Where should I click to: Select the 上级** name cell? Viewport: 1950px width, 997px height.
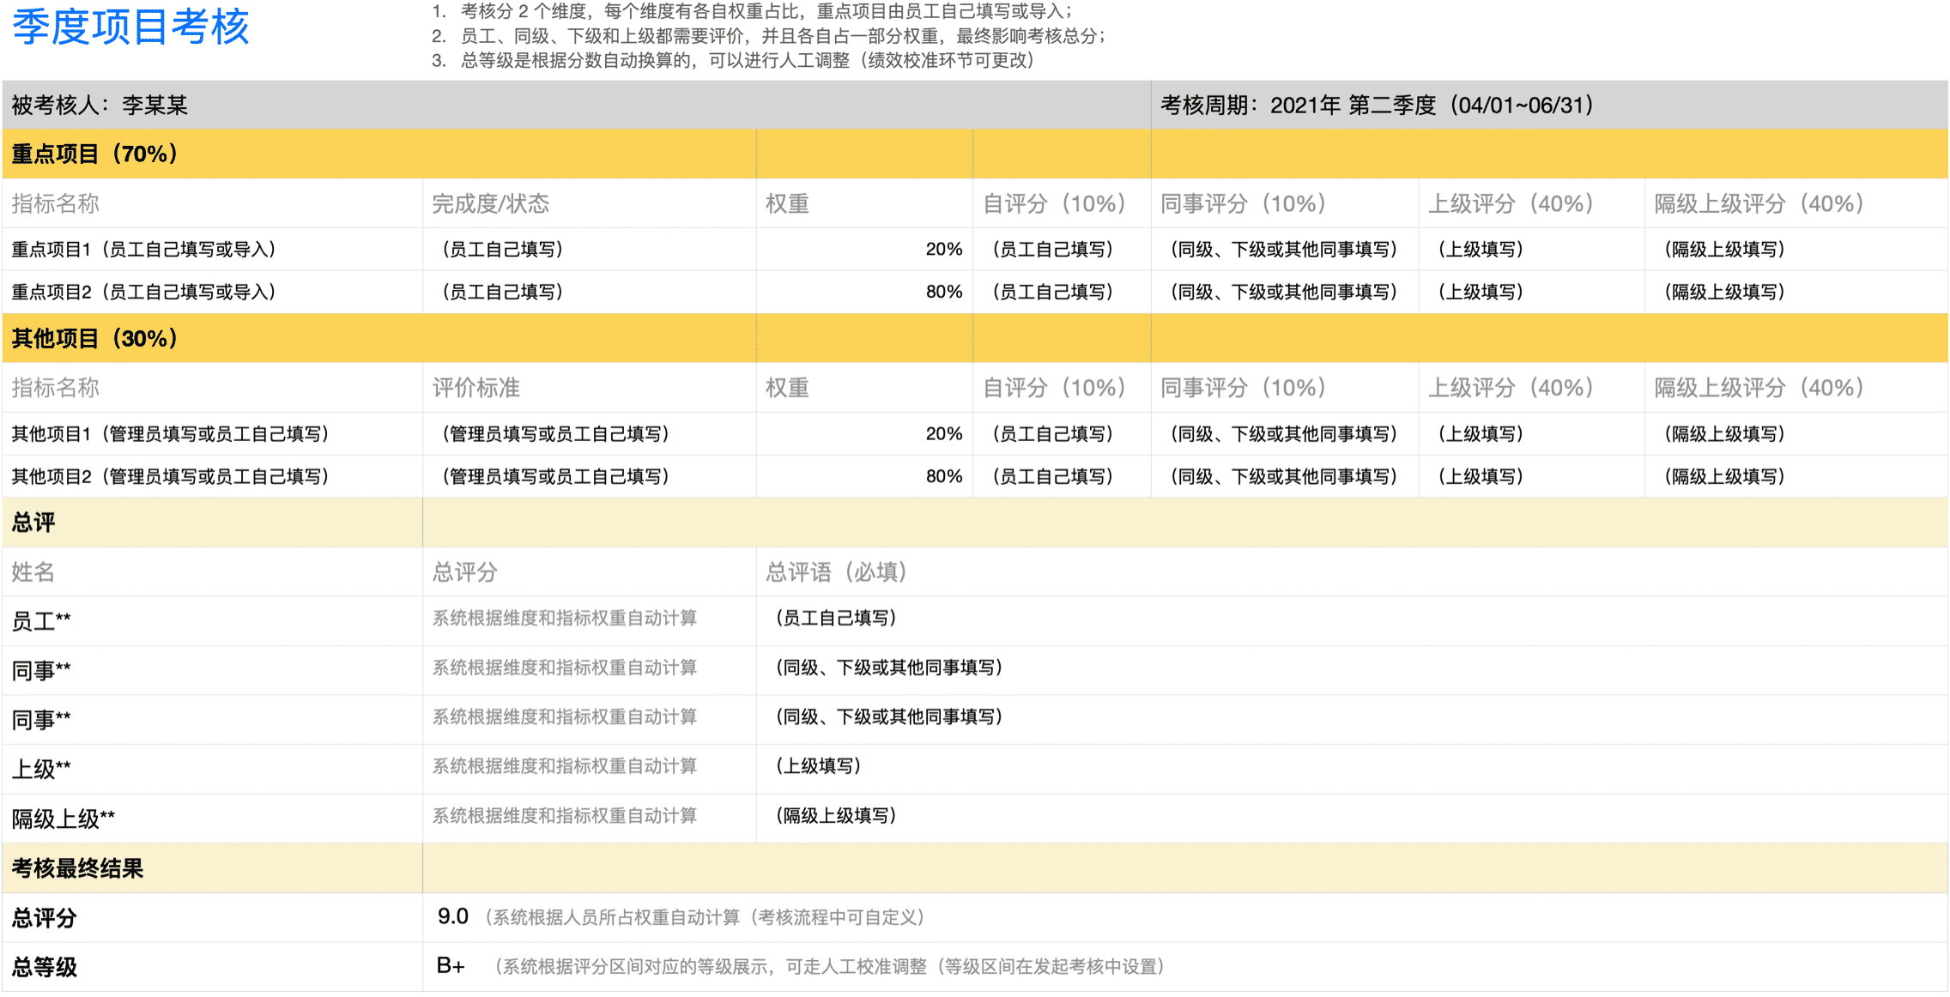click(x=213, y=769)
